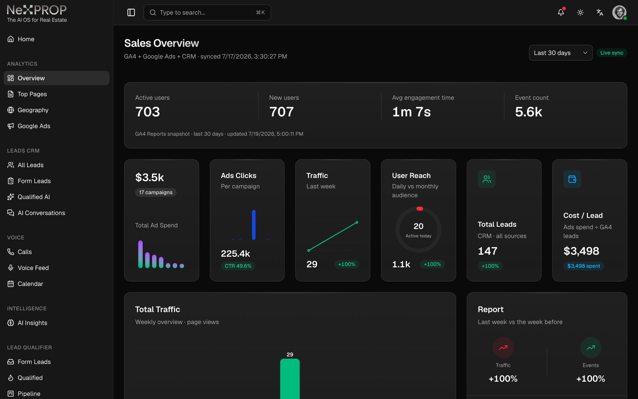638x399 pixels.
Task: Toggle the sidebar panel icon
Action: 131,12
